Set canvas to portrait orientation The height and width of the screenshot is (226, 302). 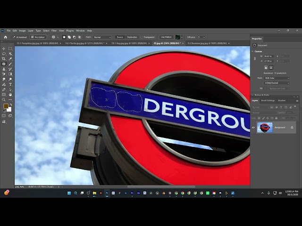point(266,67)
